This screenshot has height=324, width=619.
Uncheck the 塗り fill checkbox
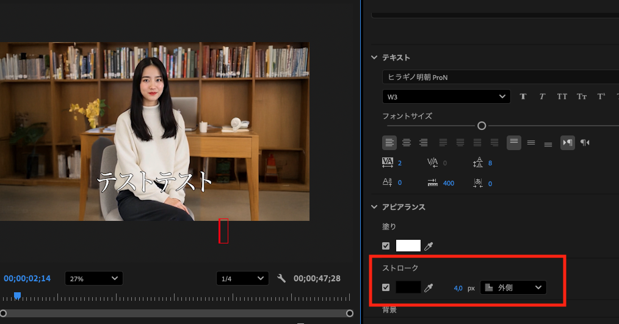tap(386, 246)
